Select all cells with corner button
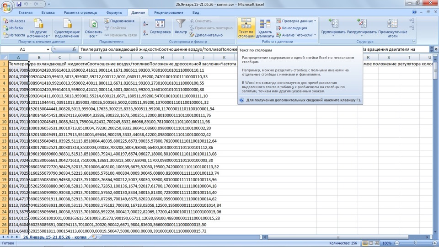 tap(4, 58)
